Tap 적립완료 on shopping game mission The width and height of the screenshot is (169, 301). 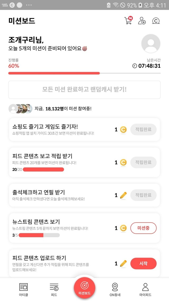[143, 130]
